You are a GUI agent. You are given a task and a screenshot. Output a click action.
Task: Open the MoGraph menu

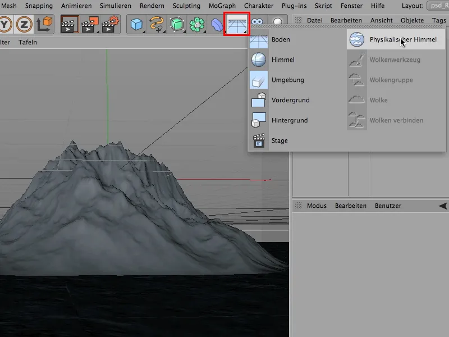tap(222, 6)
